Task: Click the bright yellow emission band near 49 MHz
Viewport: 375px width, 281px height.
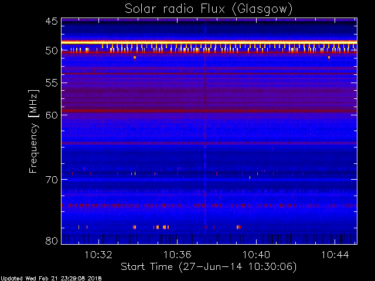Action: point(209,42)
